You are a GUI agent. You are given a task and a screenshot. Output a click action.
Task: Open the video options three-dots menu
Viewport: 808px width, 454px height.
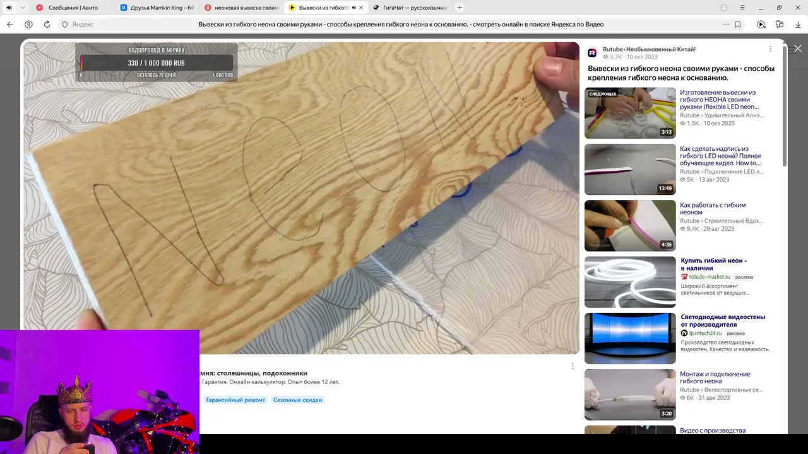(770, 49)
